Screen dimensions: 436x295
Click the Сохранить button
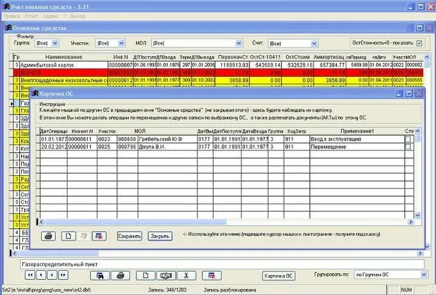130,236
